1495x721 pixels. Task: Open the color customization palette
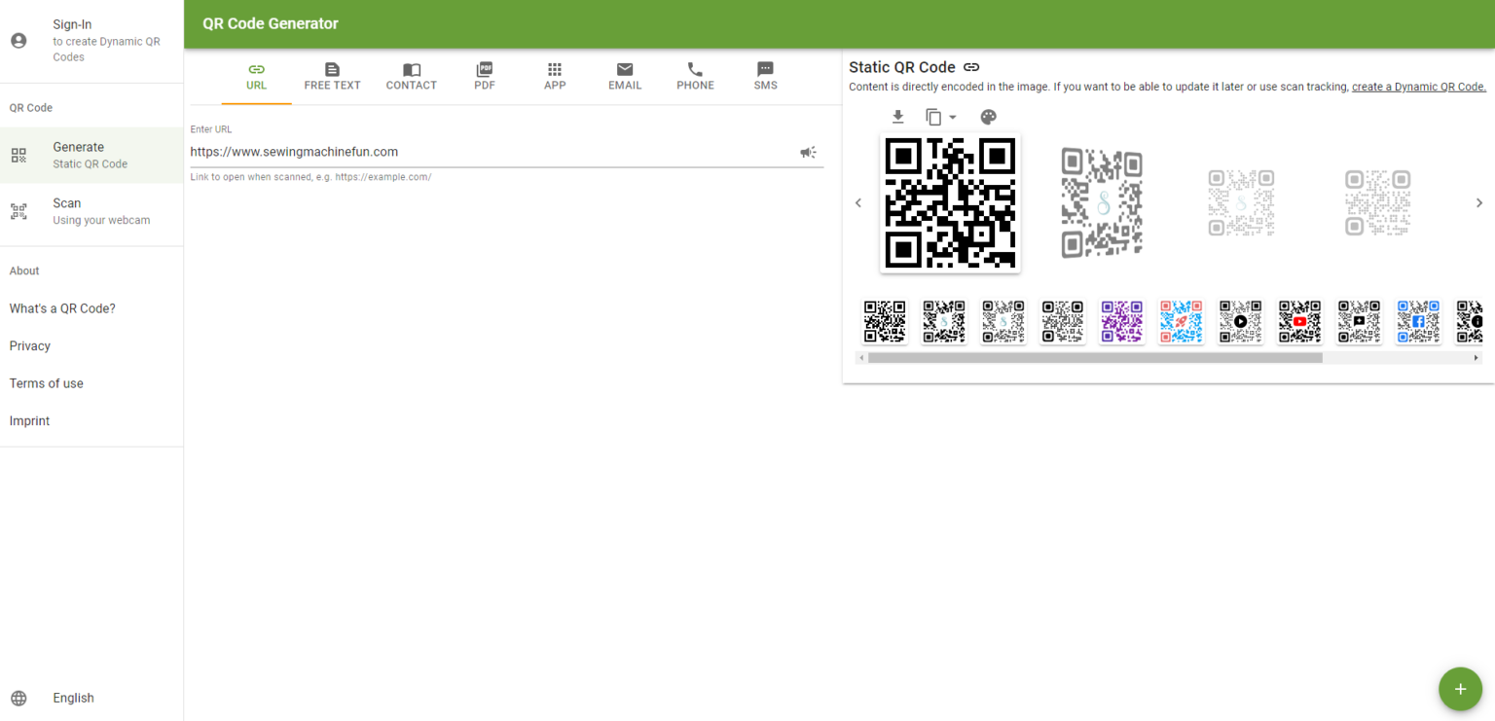pyautogui.click(x=987, y=116)
